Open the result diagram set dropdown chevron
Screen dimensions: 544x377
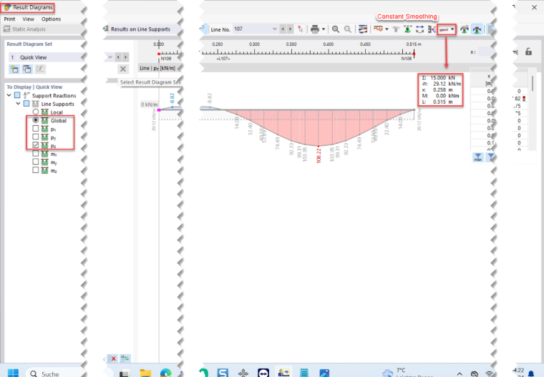[110, 57]
